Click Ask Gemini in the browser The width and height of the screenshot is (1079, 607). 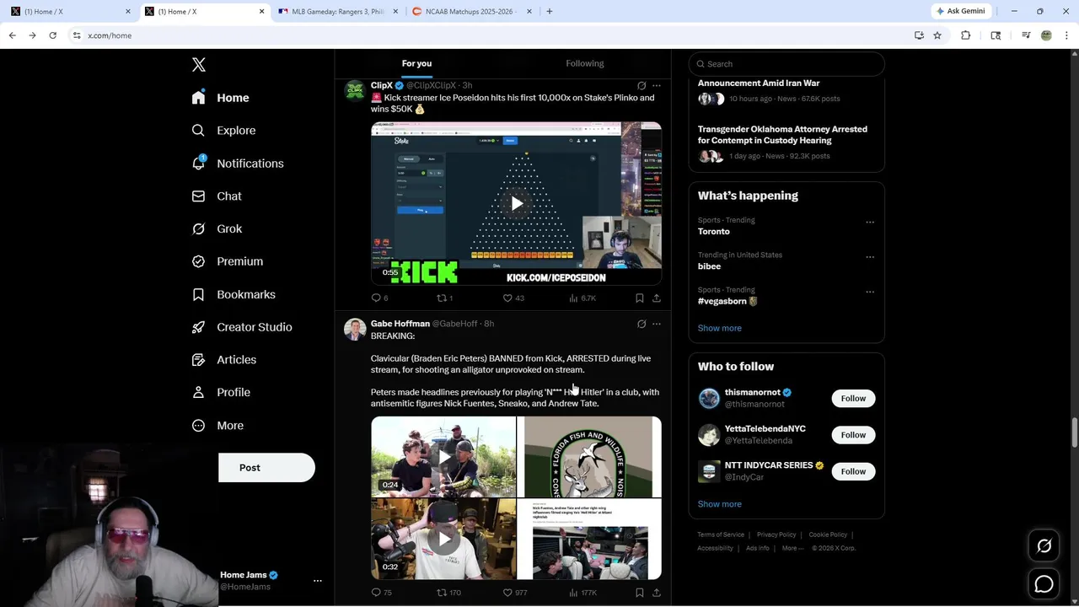tap(960, 12)
